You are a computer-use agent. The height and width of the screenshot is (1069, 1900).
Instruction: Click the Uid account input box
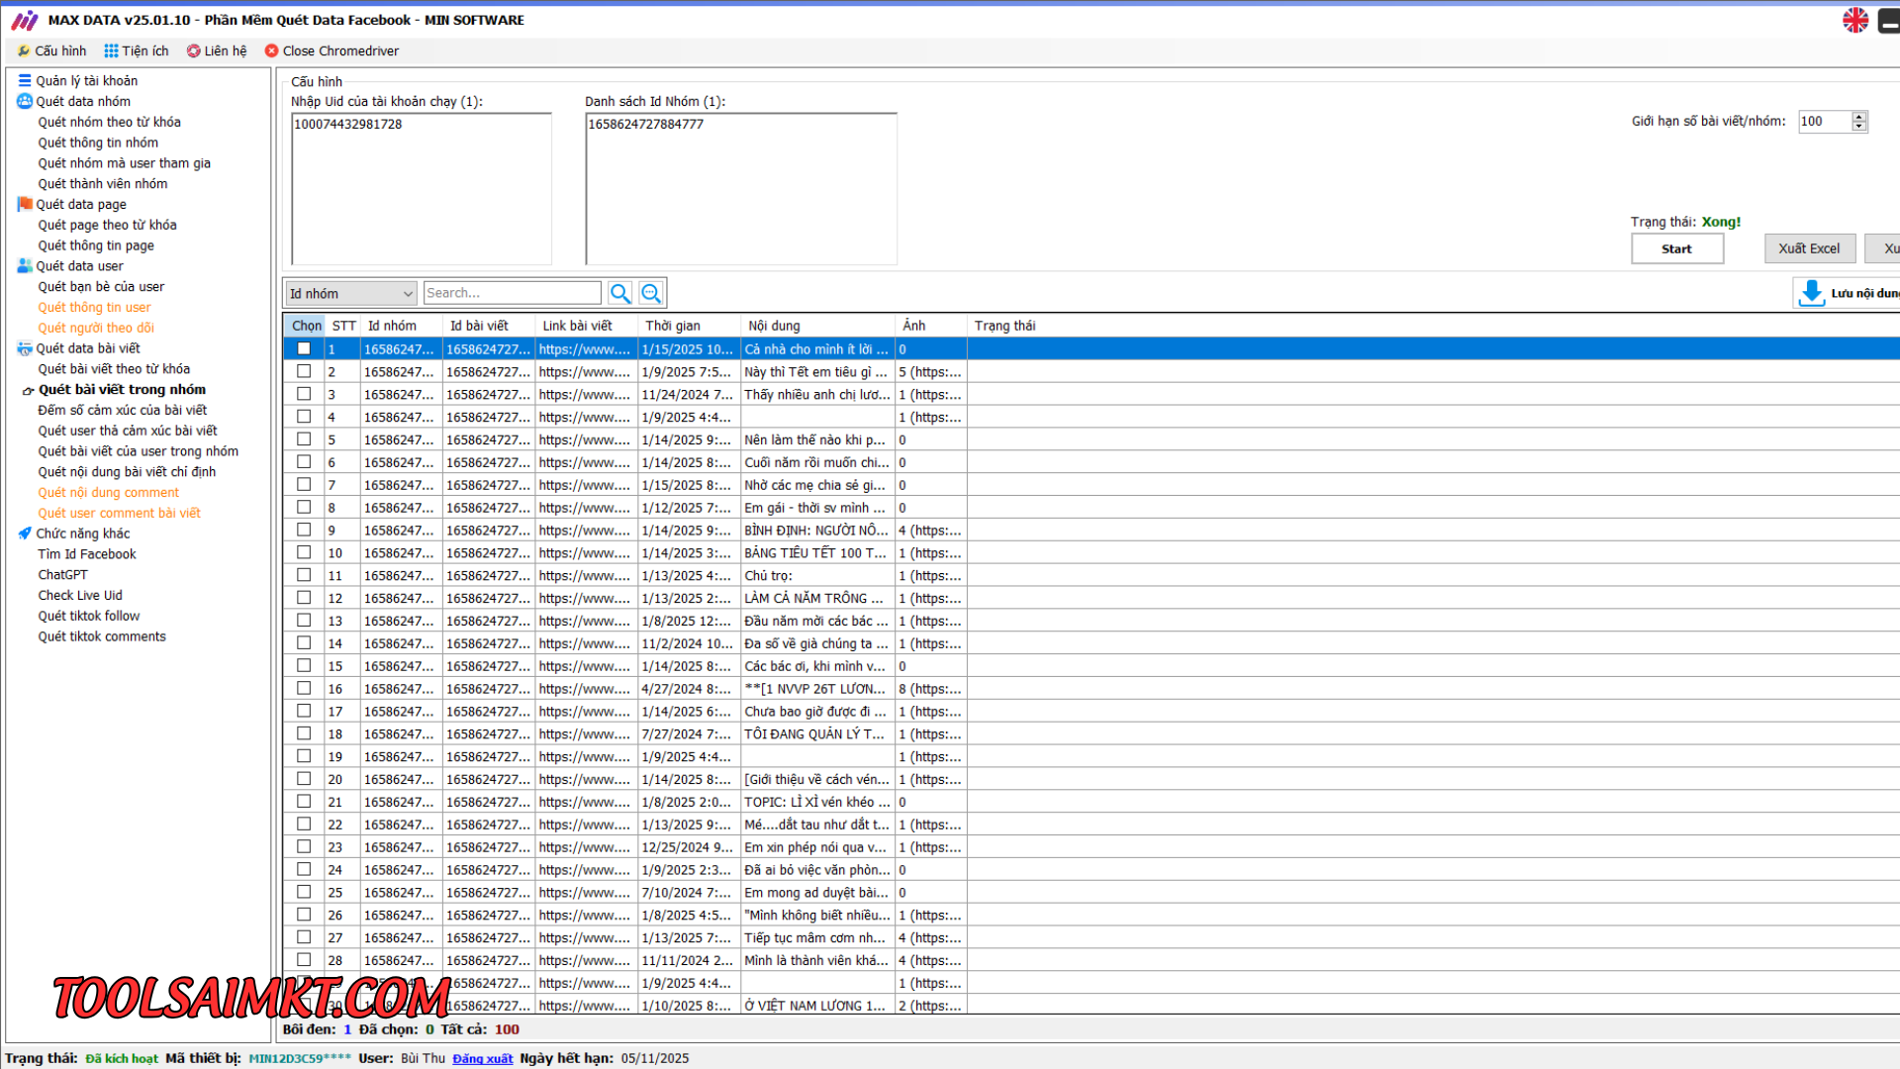421,188
